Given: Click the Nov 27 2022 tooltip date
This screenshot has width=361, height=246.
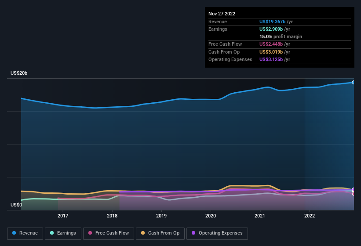Looking at the screenshot, I should pyautogui.click(x=222, y=14).
